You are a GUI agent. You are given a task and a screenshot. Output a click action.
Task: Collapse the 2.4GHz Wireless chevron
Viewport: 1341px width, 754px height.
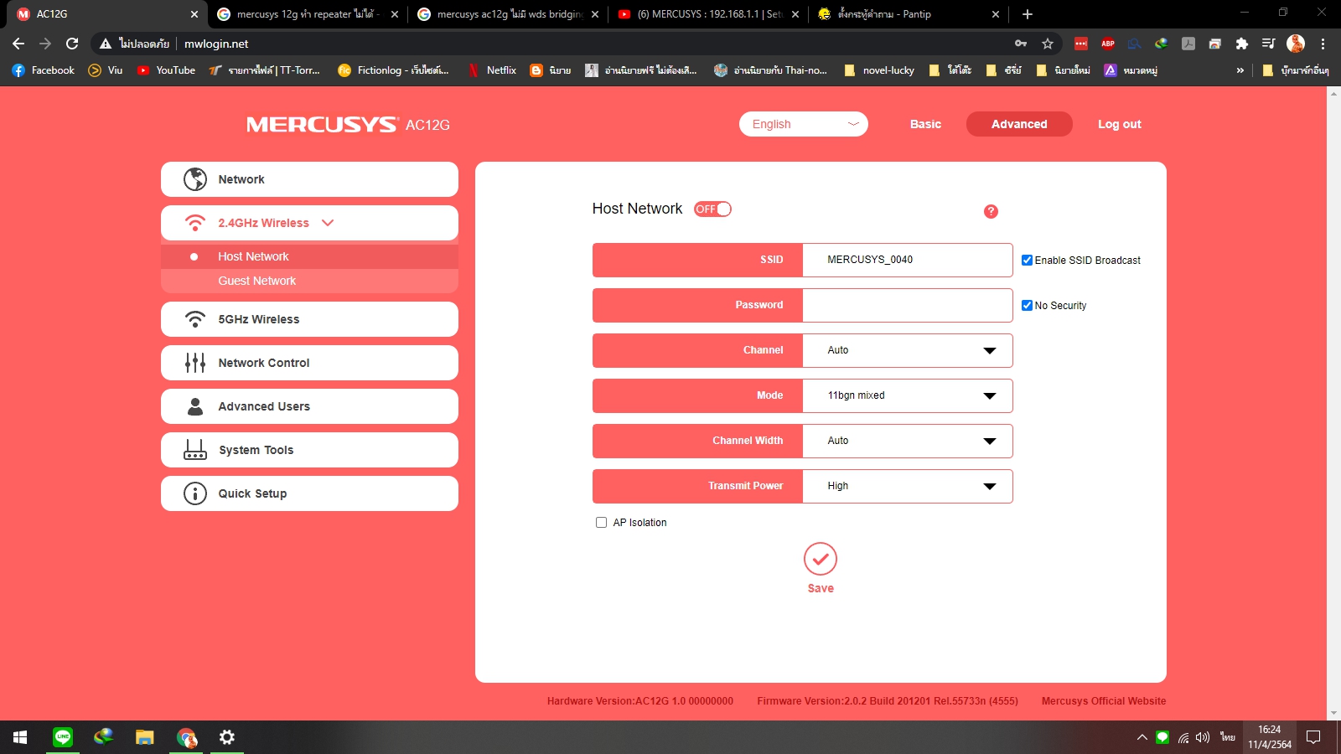[x=328, y=223]
